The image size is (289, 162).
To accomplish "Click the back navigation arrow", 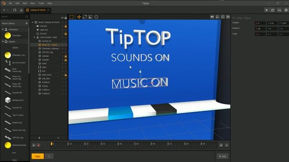I will point(4,10).
